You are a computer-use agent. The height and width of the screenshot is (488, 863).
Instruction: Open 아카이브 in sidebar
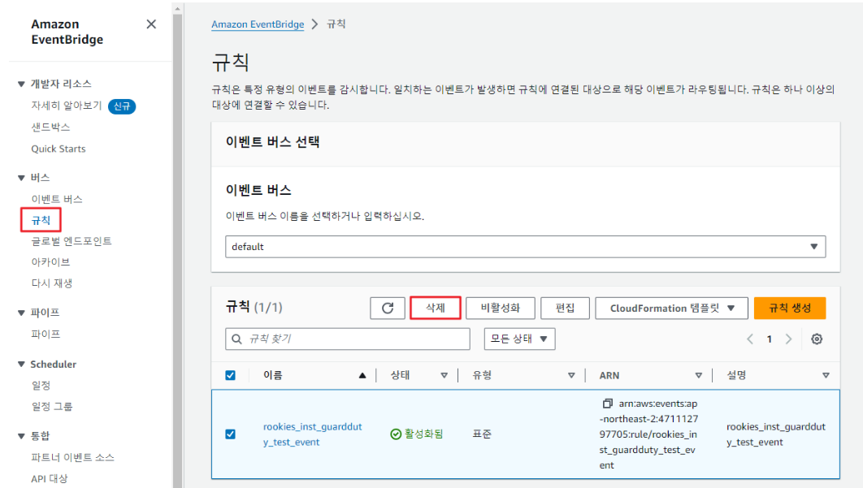click(50, 262)
